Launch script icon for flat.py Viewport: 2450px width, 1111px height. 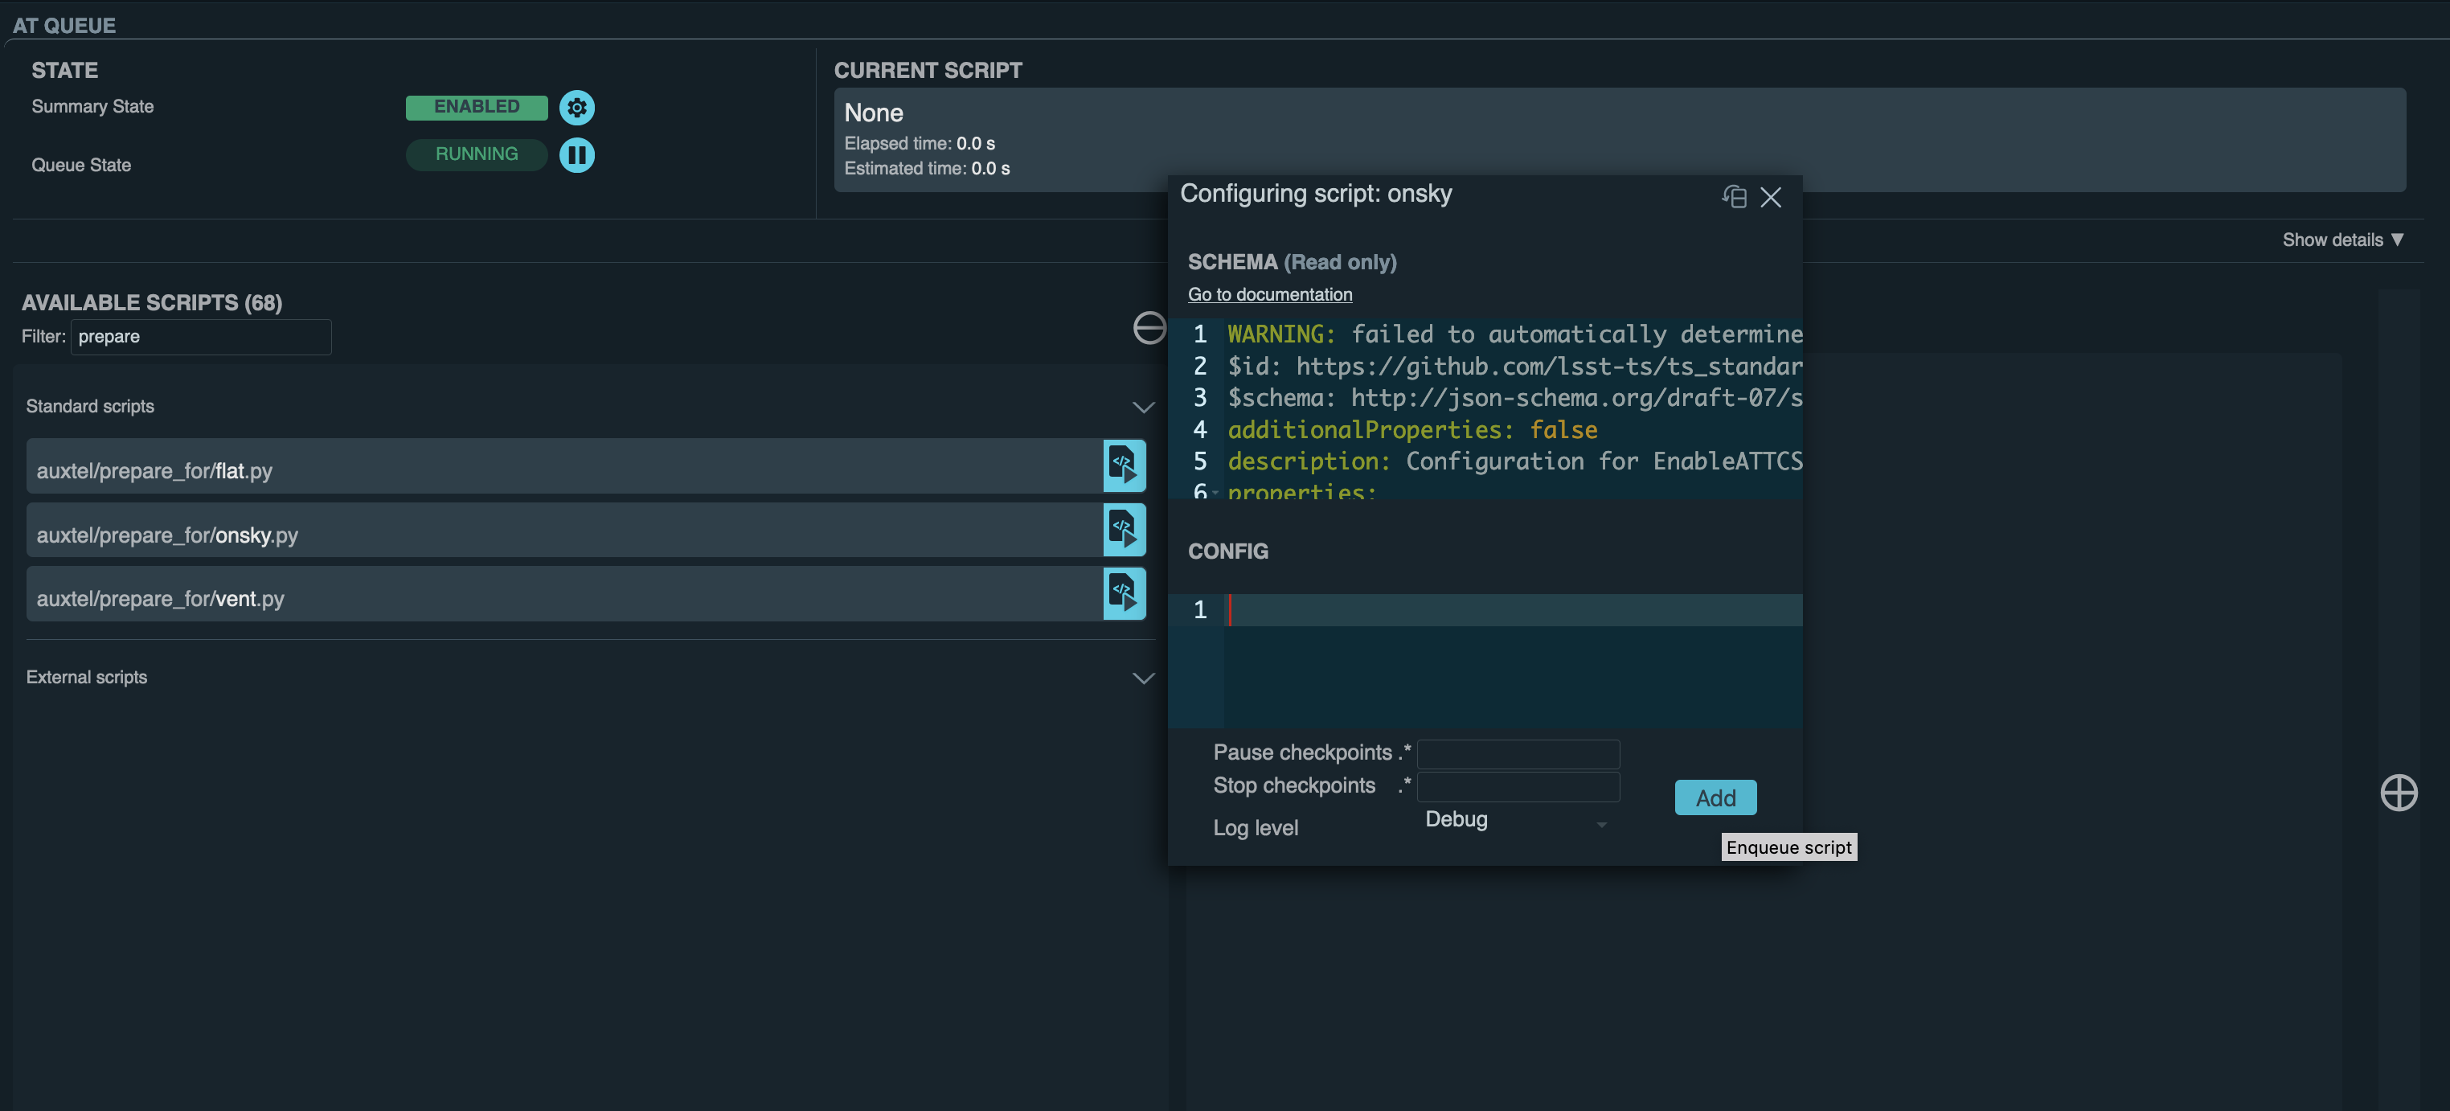tap(1123, 466)
